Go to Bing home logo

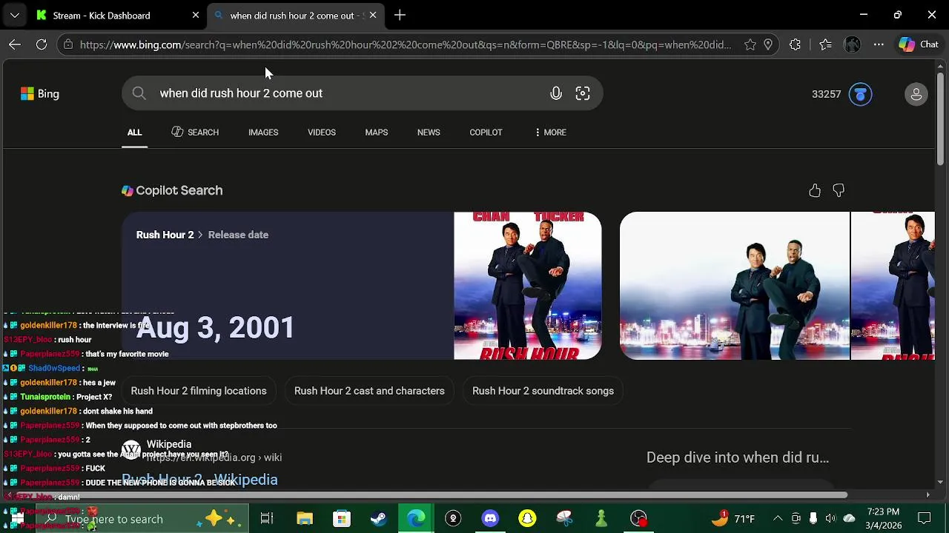40,94
